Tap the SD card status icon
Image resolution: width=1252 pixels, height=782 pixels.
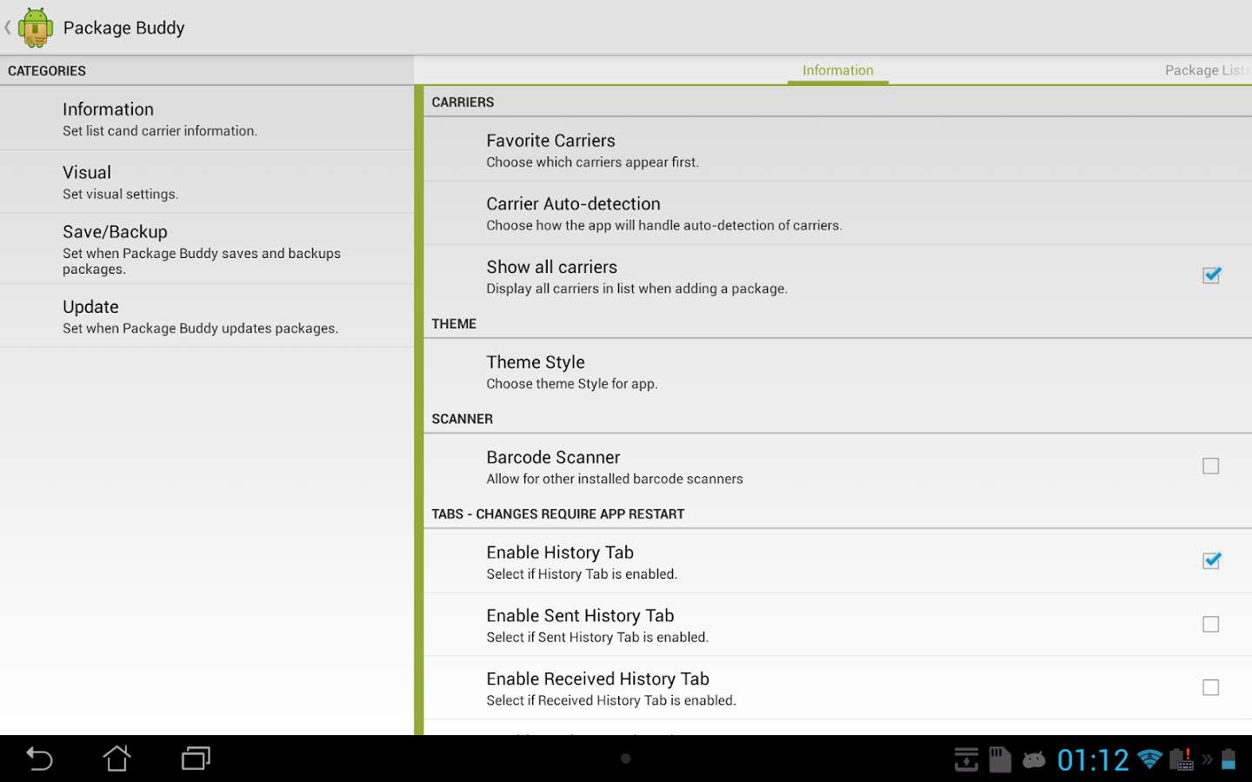pos(998,759)
